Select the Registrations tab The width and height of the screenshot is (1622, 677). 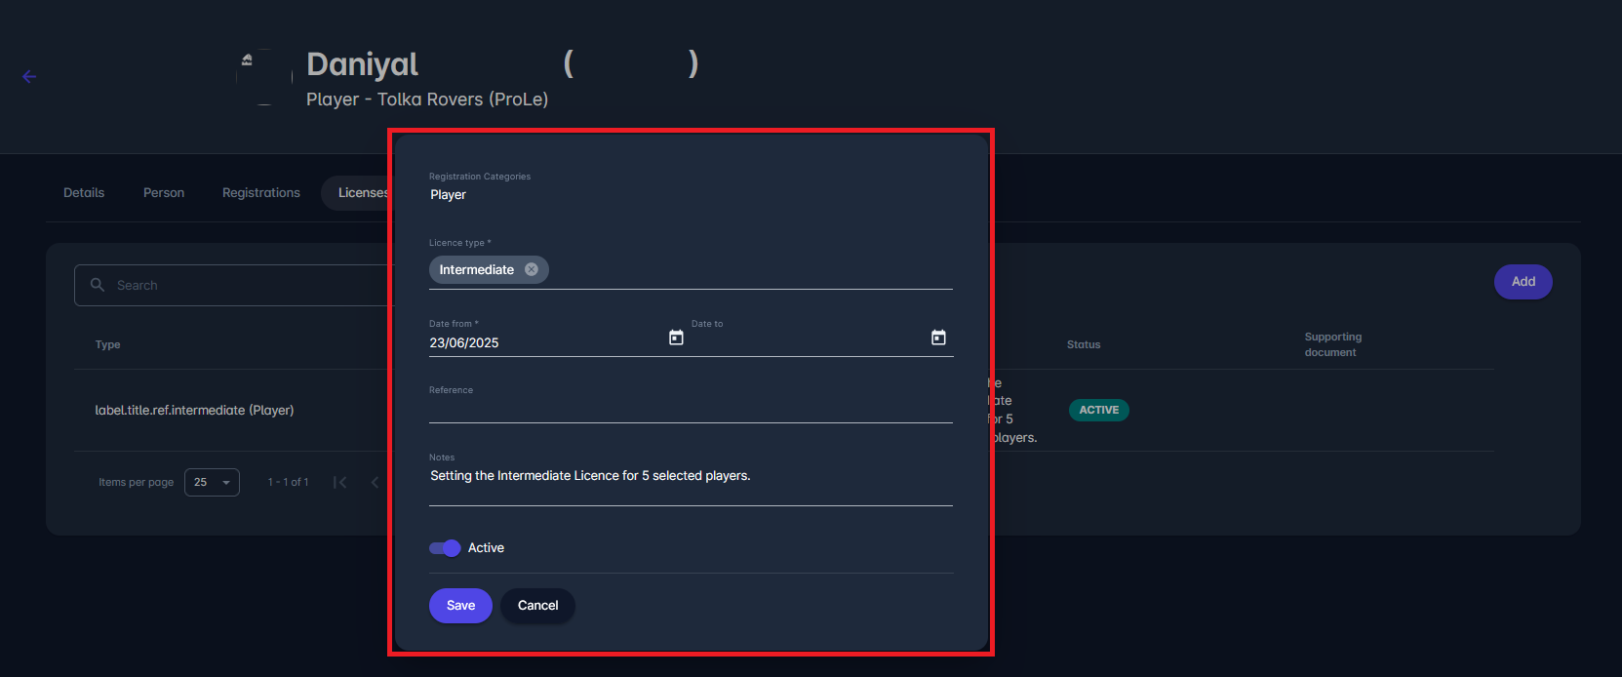pos(261,193)
